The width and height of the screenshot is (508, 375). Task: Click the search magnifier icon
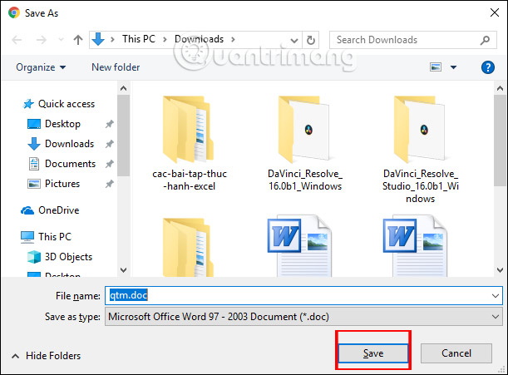click(485, 40)
